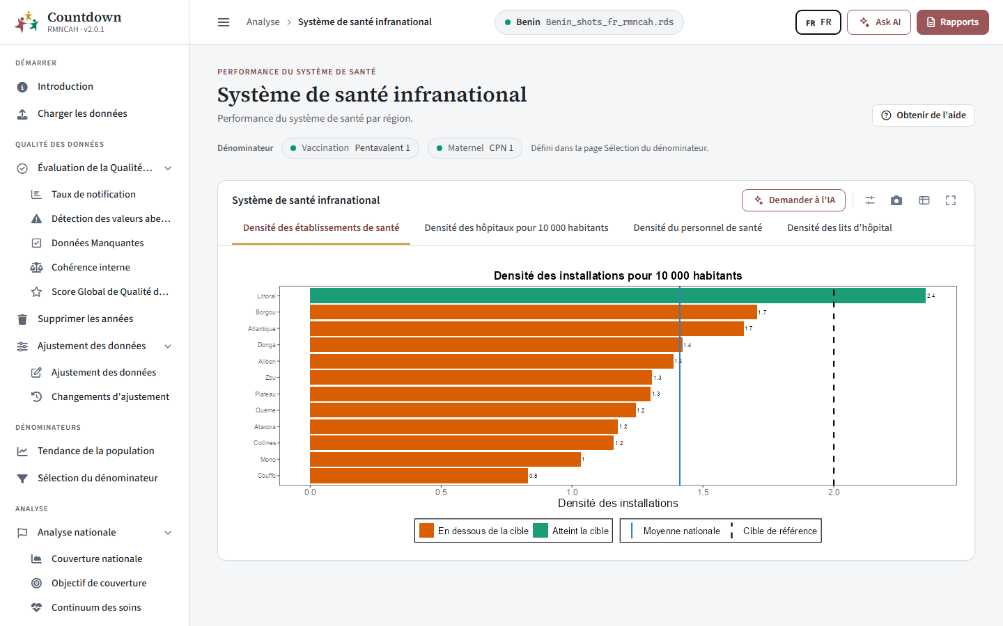Screen dimensions: 1003x626
Task: Click the Couffo bar in chart
Action: point(419,476)
